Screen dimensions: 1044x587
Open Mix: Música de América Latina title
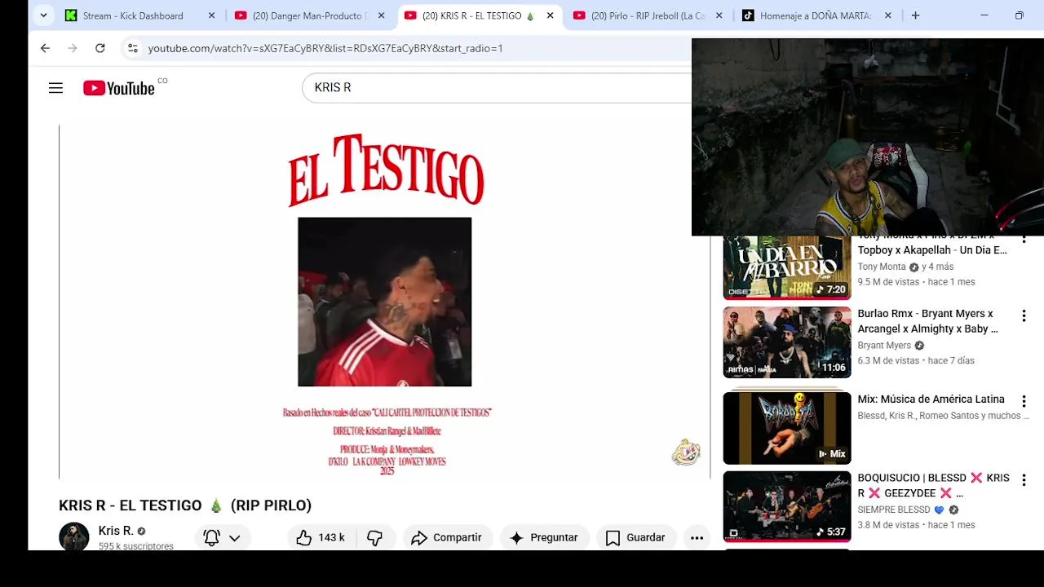pos(931,399)
